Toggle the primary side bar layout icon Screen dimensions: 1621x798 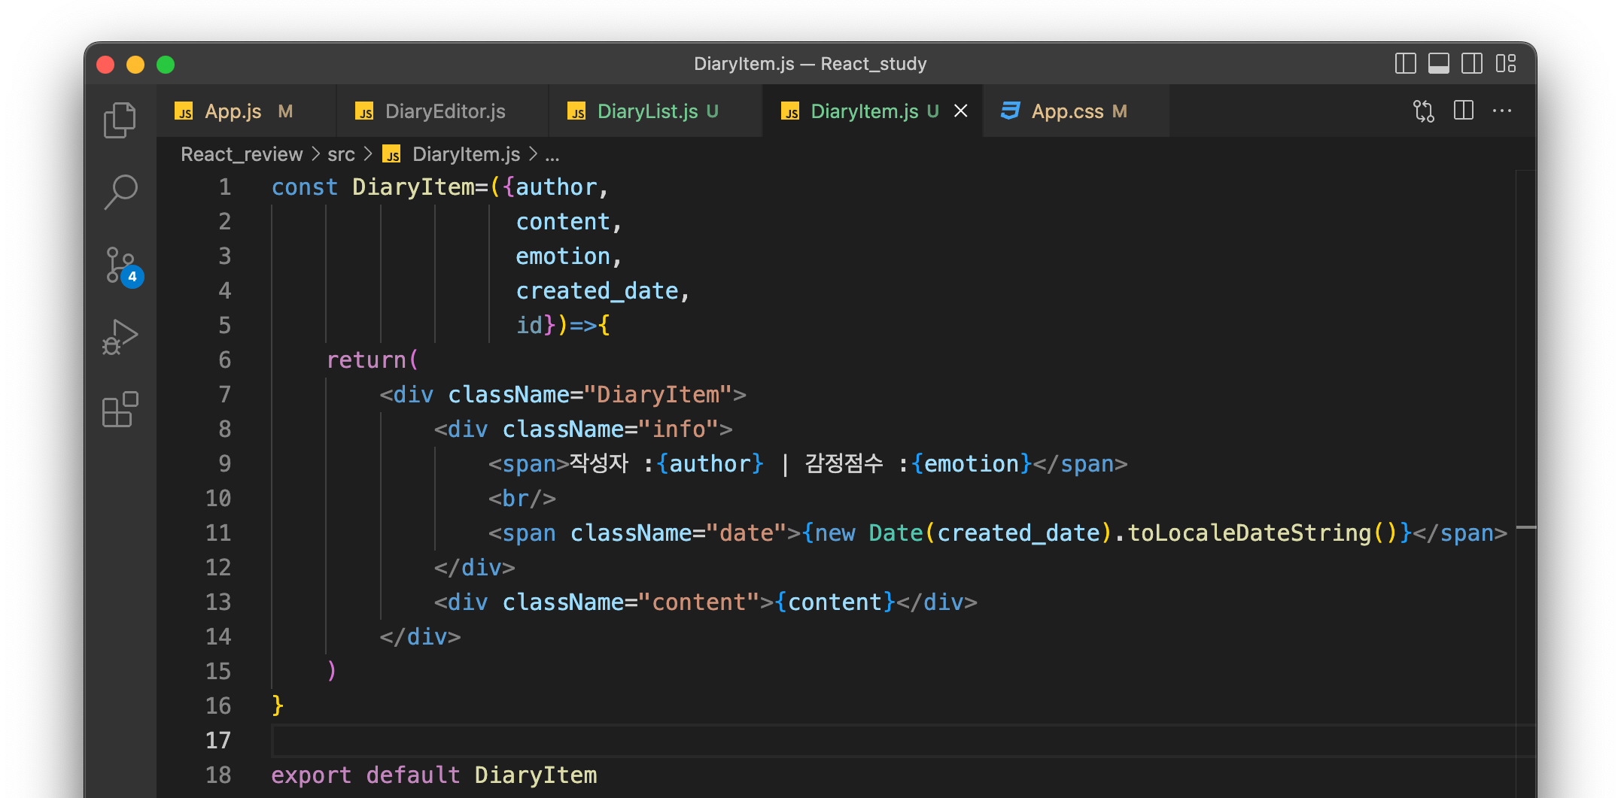click(x=1405, y=64)
